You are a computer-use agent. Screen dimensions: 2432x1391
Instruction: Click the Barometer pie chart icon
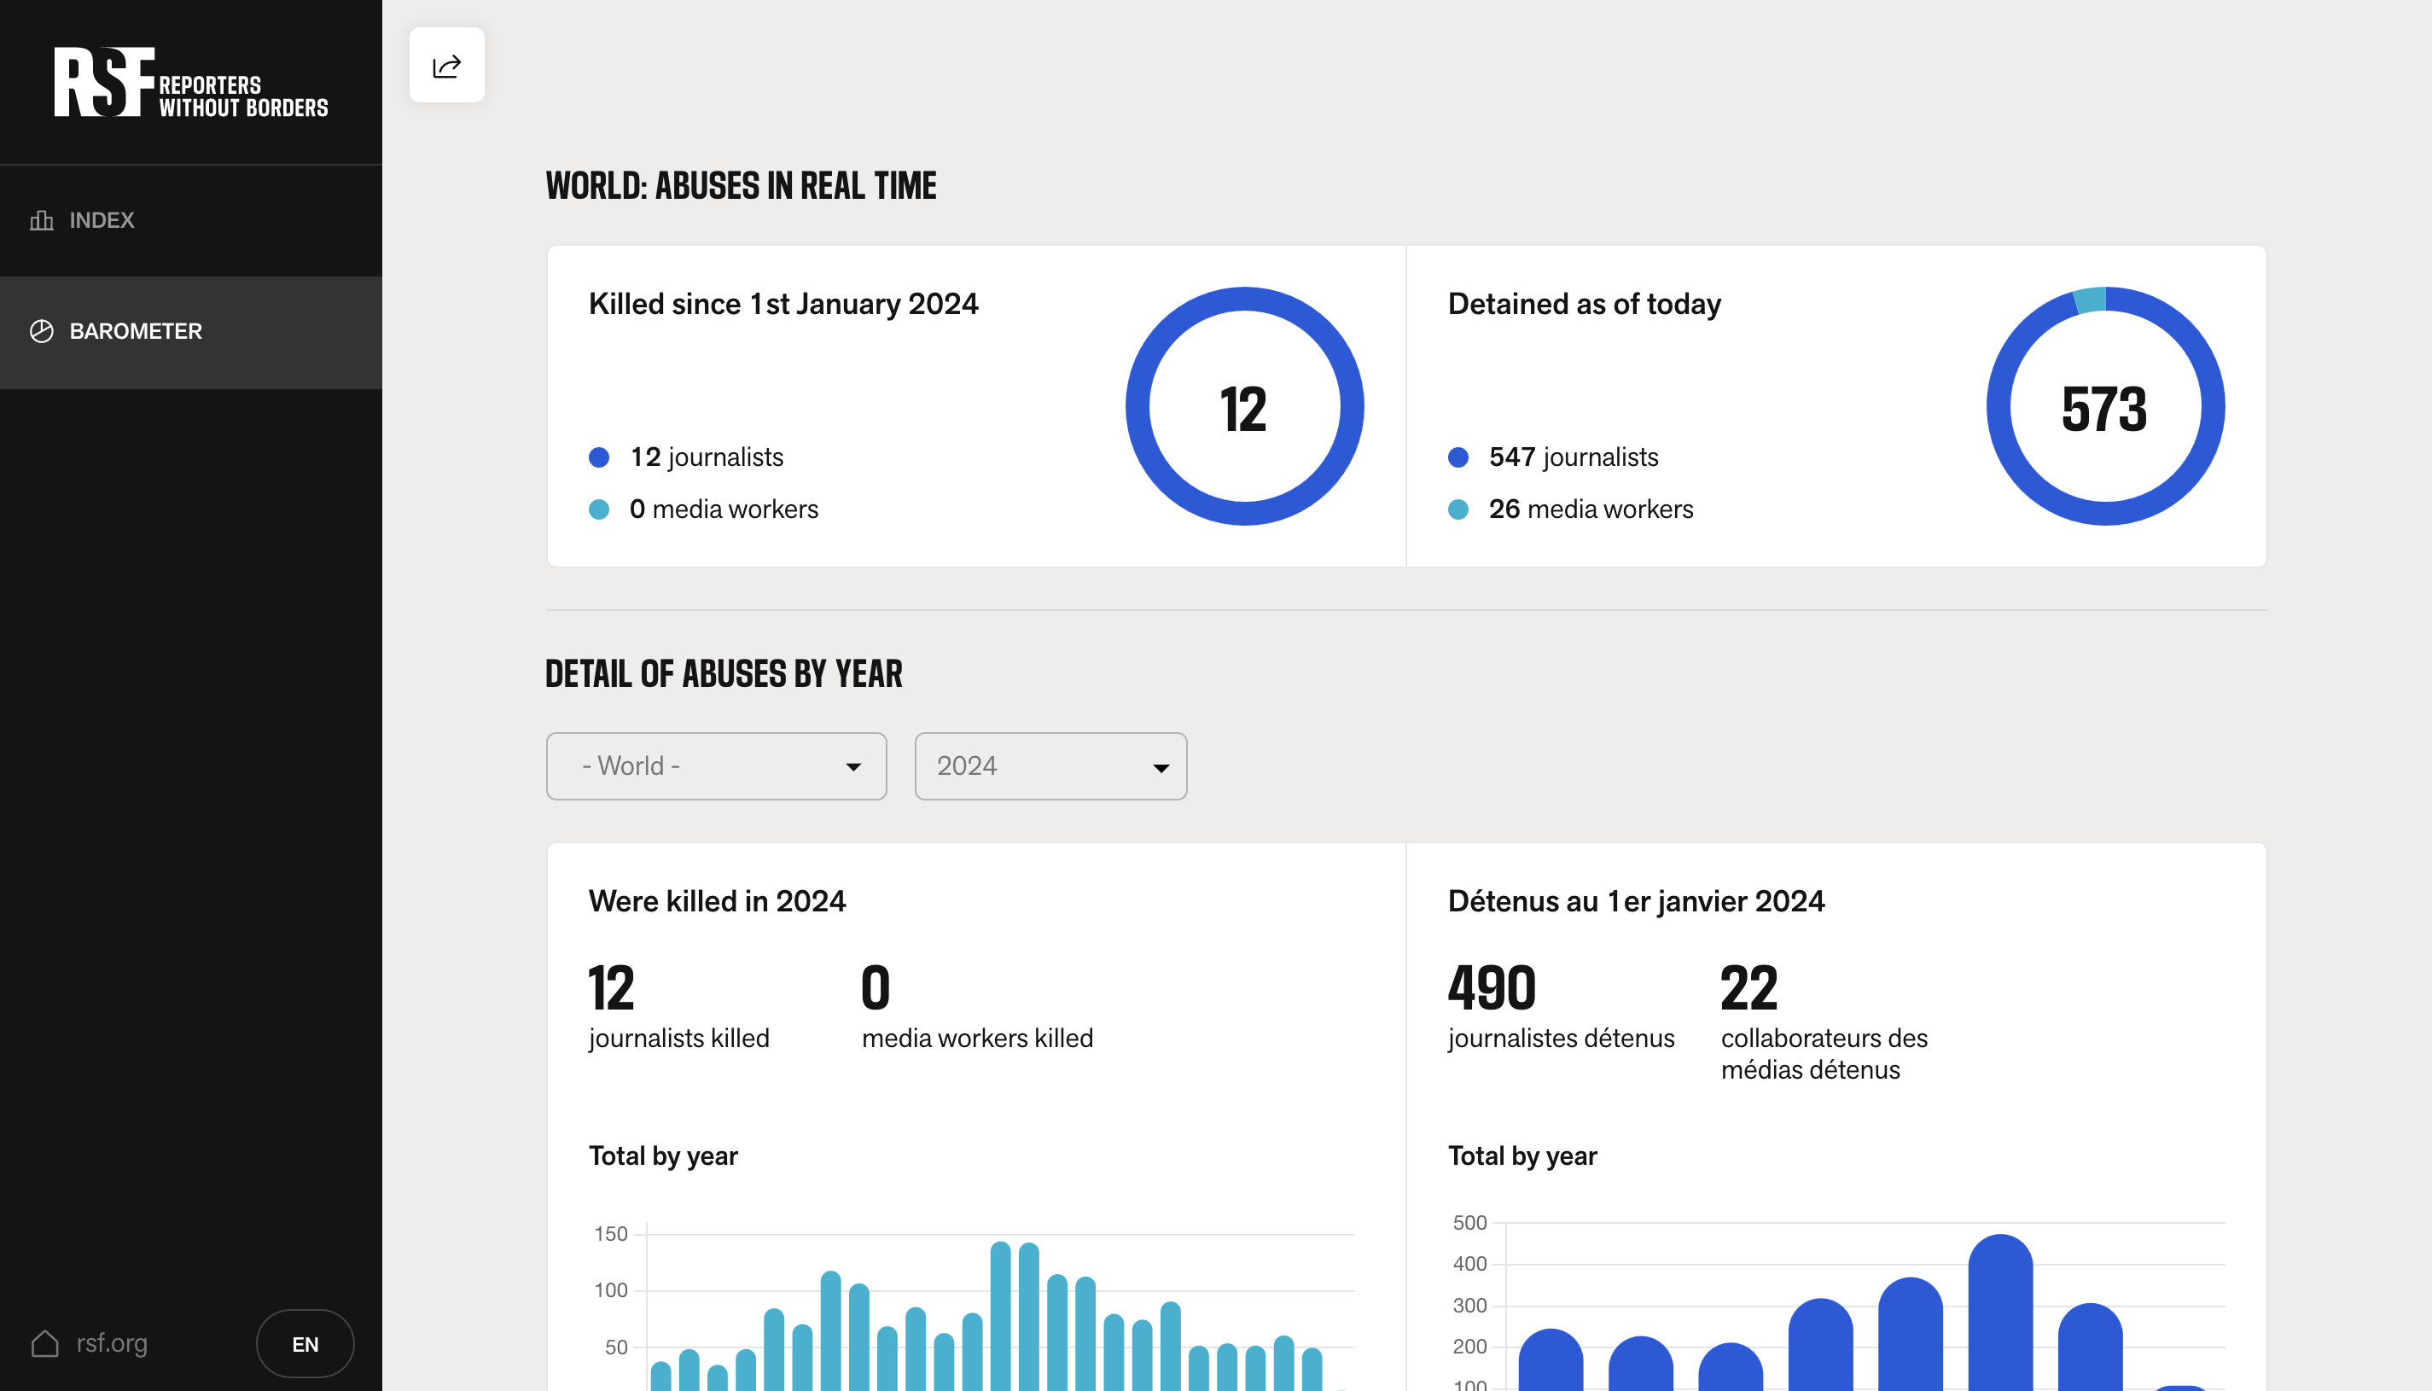tap(41, 331)
